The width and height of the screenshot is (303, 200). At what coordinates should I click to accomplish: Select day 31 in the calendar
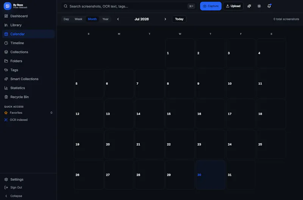[x=241, y=175]
